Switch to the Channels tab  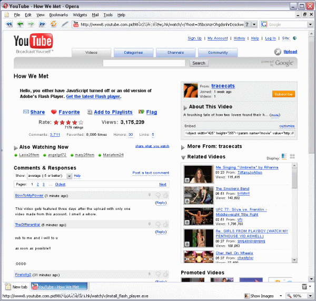[175, 52]
